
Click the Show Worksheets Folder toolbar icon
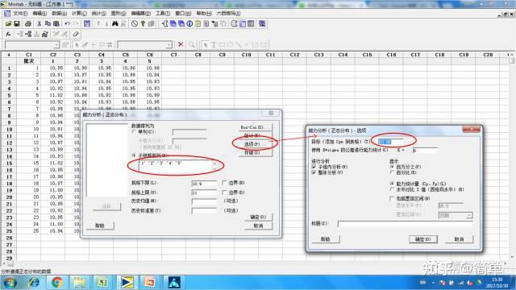[x=173, y=23]
